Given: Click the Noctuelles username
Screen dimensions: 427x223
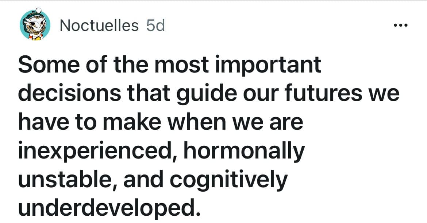Looking at the screenshot, I should (99, 26).
